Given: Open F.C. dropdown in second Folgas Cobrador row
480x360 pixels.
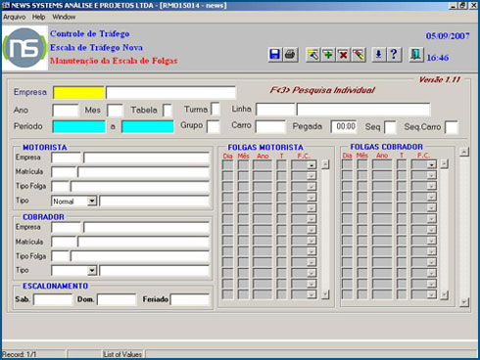Looking at the screenshot, I should pyautogui.click(x=432, y=175).
